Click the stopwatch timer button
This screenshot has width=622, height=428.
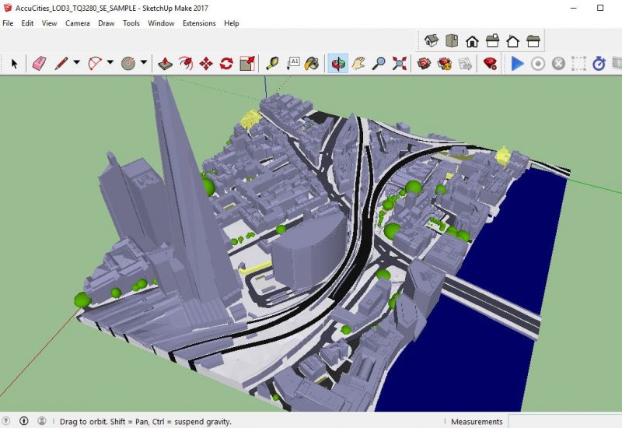pos(599,63)
